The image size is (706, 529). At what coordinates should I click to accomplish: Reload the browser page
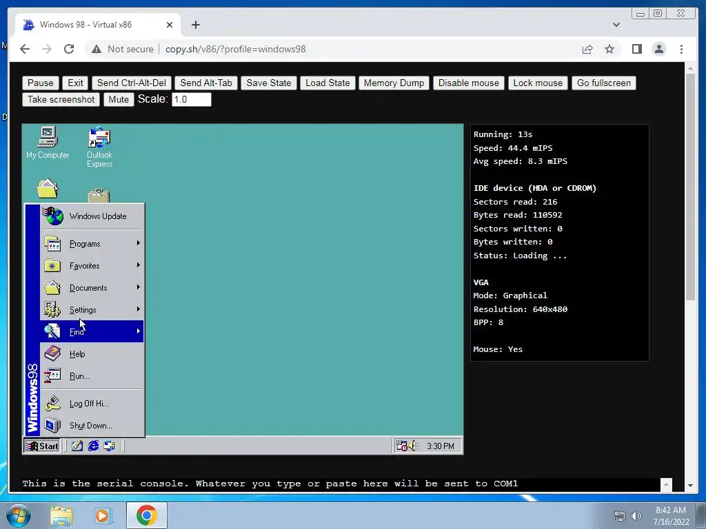(69, 49)
